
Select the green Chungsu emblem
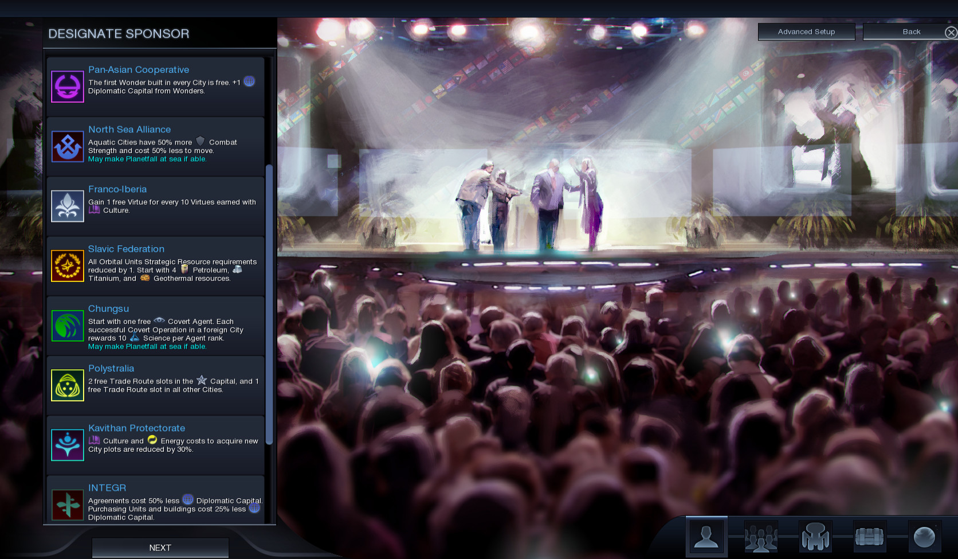click(x=68, y=326)
